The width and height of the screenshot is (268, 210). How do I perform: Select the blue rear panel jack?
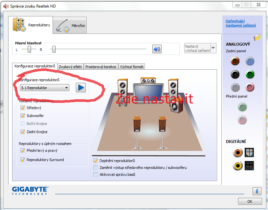coord(250,61)
